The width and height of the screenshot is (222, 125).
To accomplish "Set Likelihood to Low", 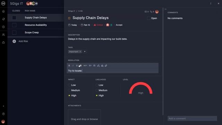I will click(96, 85).
